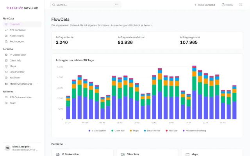Click the Client Info sidebar icon
The image size is (250, 156).
click(6, 60)
